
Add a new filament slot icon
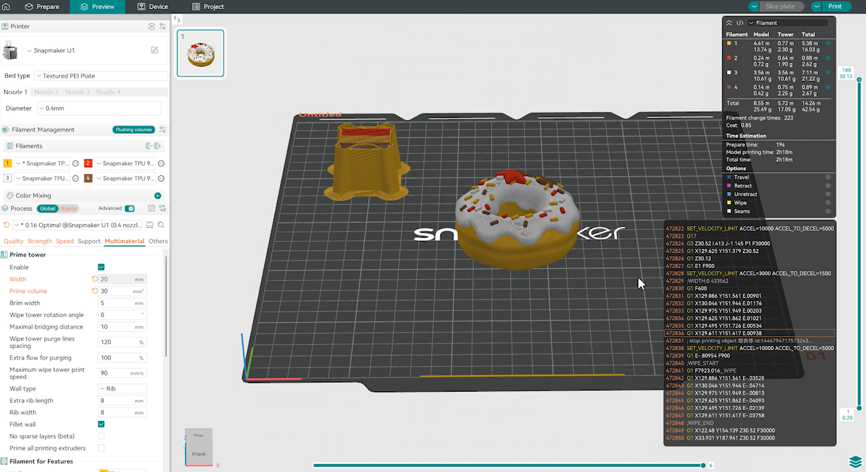point(158,146)
